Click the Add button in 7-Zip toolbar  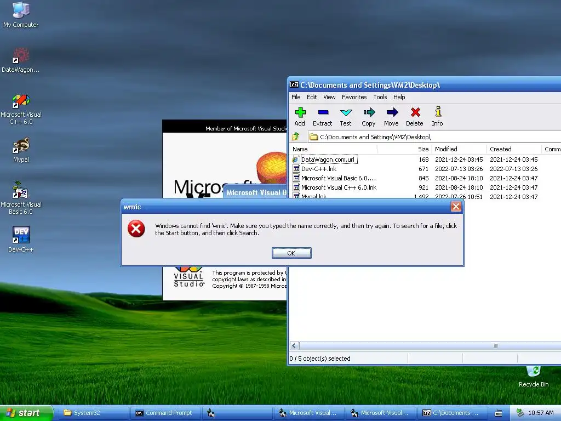point(300,117)
